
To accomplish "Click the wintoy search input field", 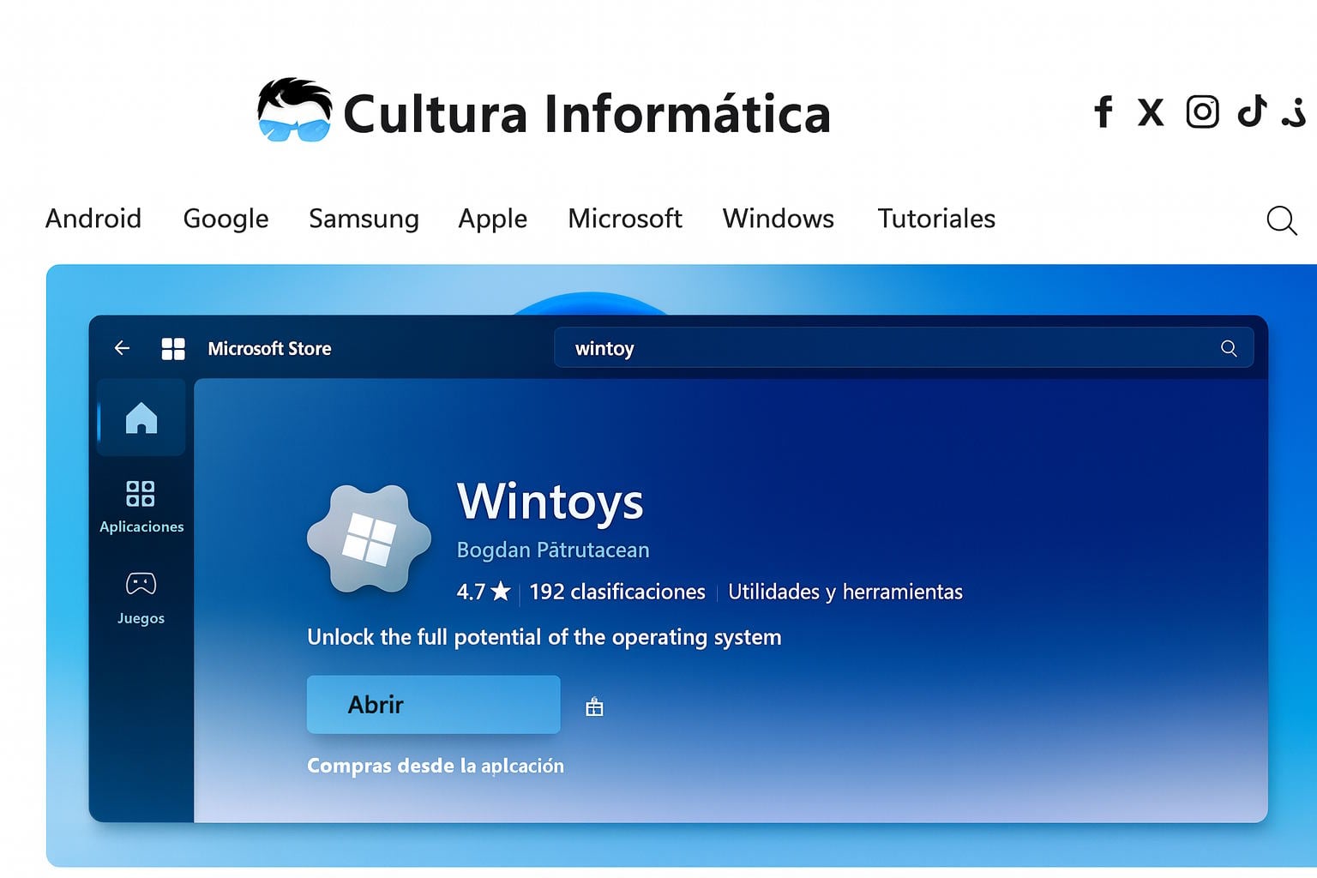I will pos(604,348).
